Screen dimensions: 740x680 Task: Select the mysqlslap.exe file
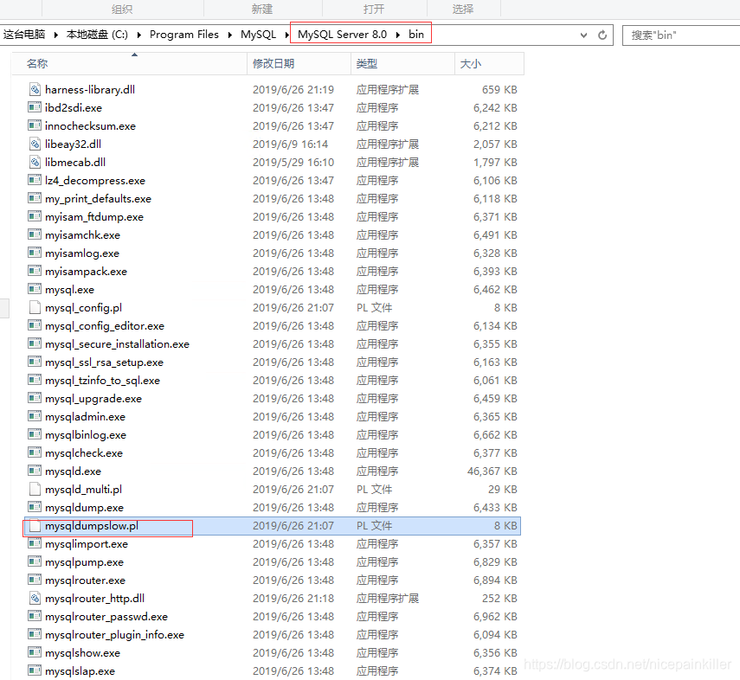(x=273, y=670)
